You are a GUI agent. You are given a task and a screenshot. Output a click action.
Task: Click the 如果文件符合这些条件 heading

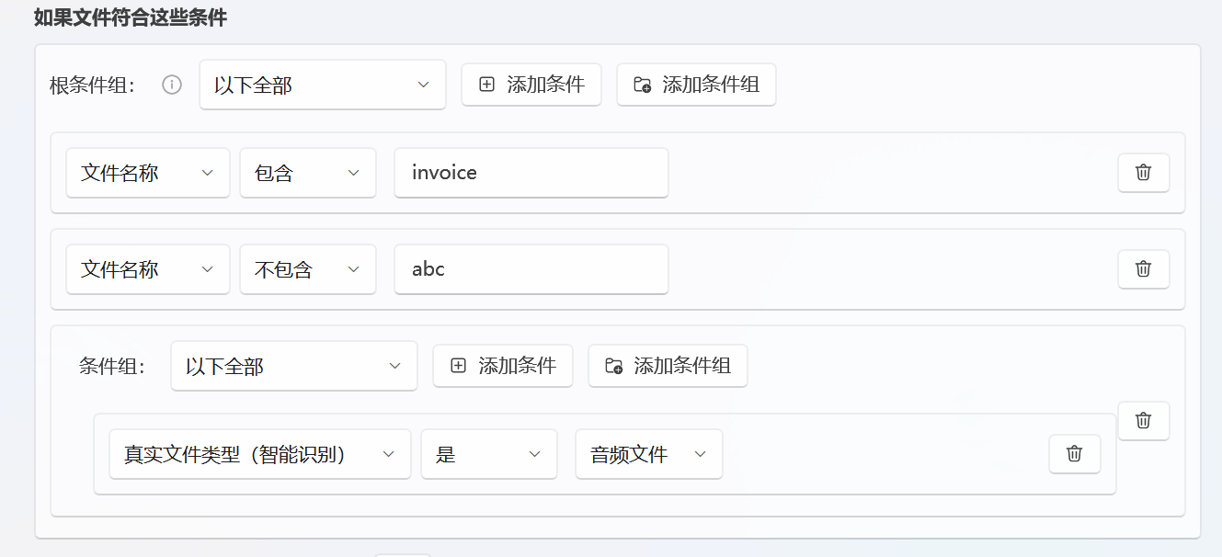click(130, 17)
